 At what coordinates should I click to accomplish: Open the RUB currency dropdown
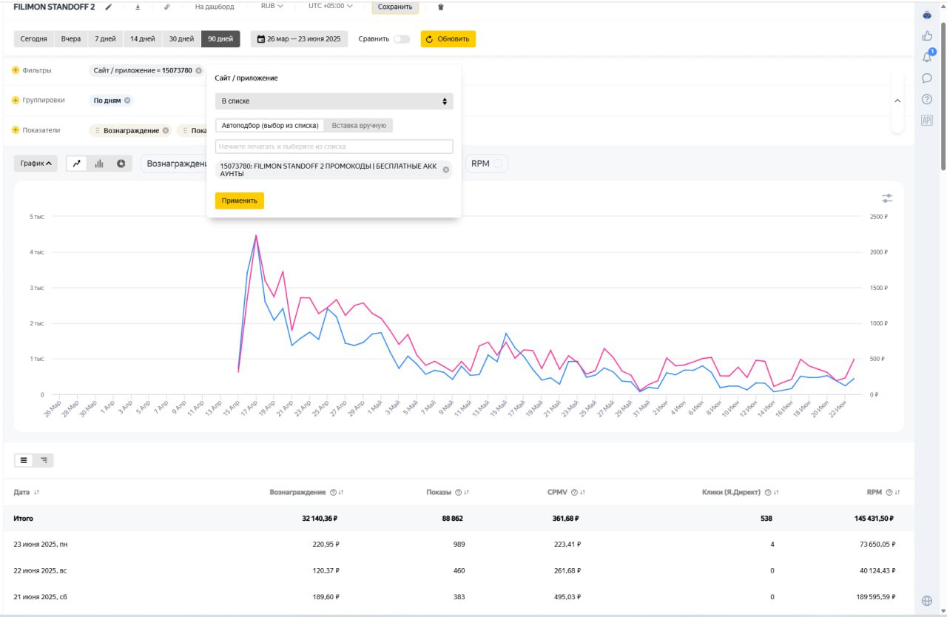[272, 7]
